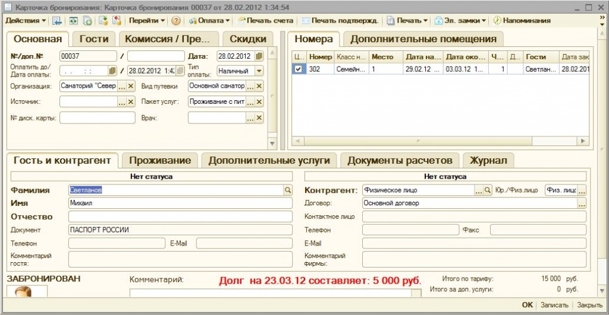The height and width of the screenshot is (315, 609).
Task: Open calendar picker for Оплатить до date
Action: point(112,71)
